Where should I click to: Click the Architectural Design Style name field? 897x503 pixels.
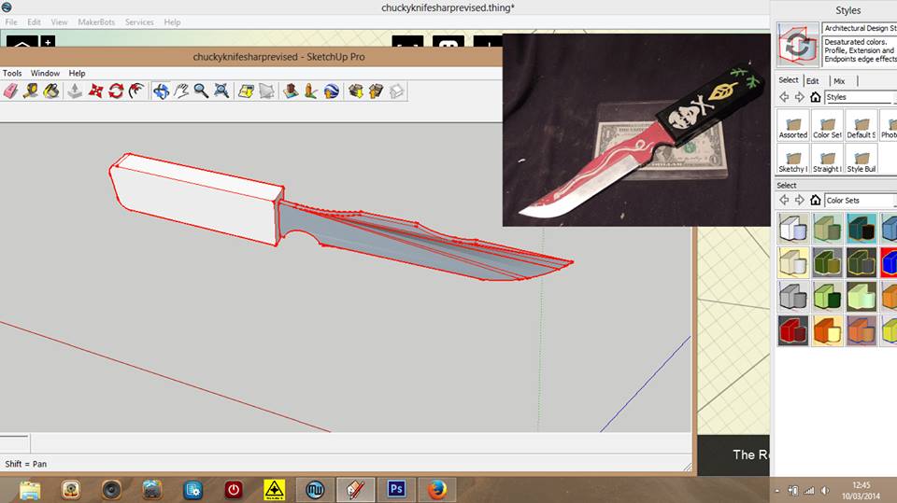[860, 28]
